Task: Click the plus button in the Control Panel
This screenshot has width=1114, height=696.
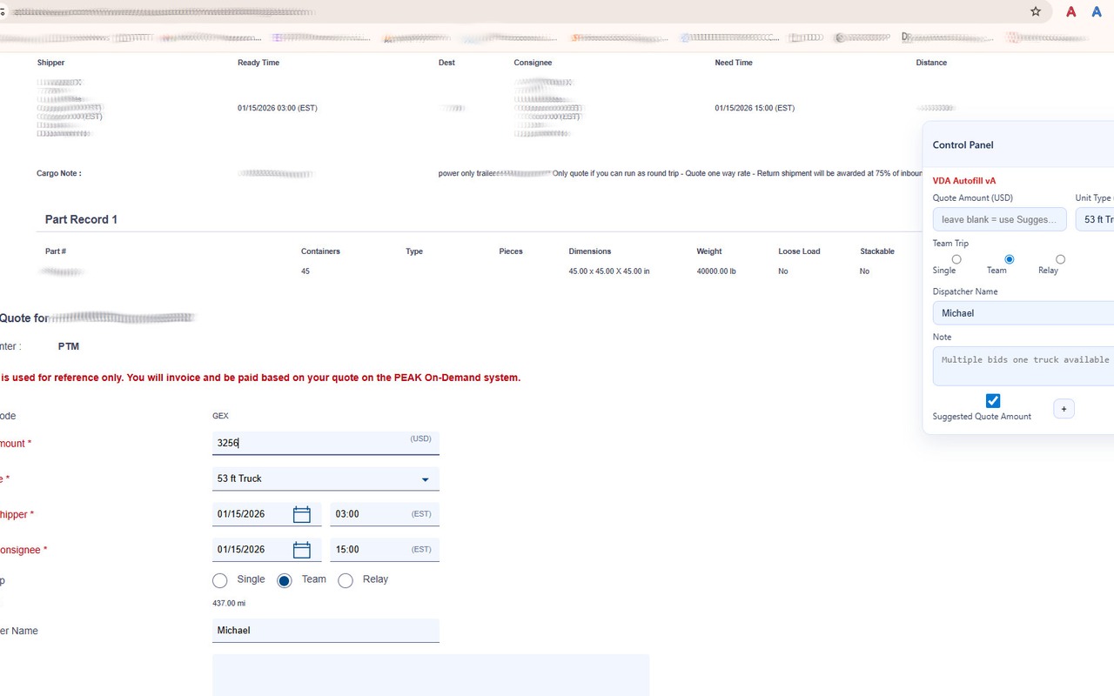Action: tap(1064, 408)
